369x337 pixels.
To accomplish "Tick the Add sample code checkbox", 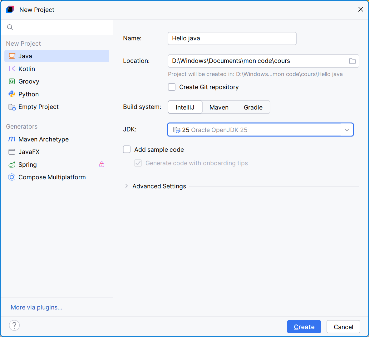I will 127,150.
